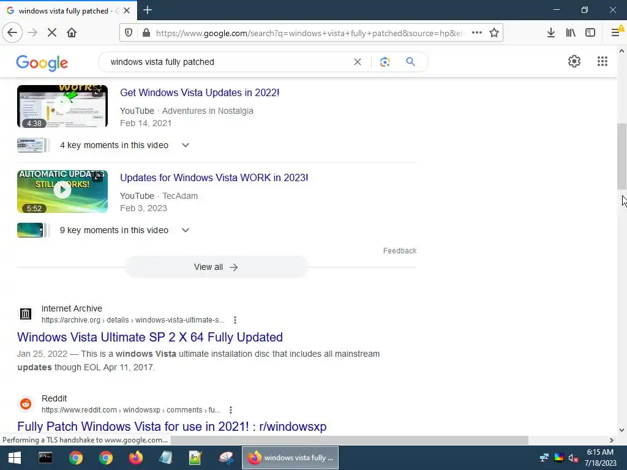Image resolution: width=627 pixels, height=470 pixels.
Task: Click the 9 key moments preview thumbnail
Action: pos(33,230)
